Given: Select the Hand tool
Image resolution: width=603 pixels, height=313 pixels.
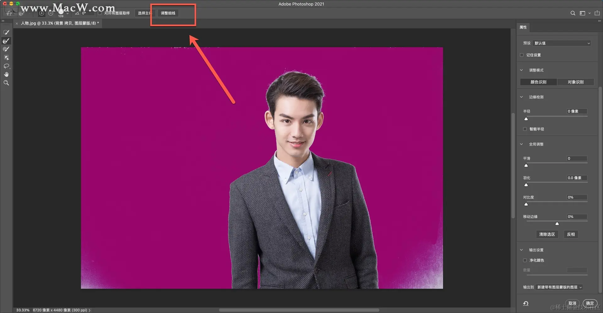Looking at the screenshot, I should coord(6,74).
